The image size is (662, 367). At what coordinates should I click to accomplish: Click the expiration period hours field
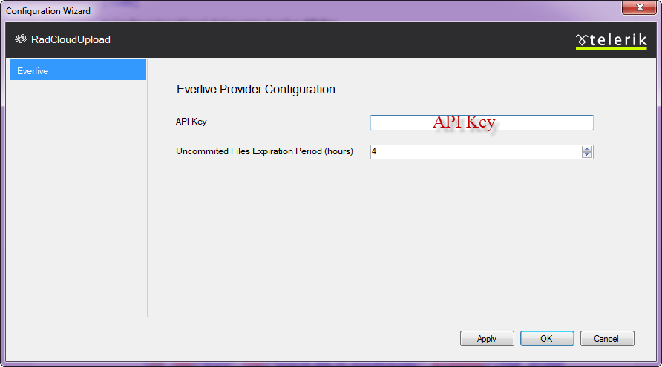[475, 151]
